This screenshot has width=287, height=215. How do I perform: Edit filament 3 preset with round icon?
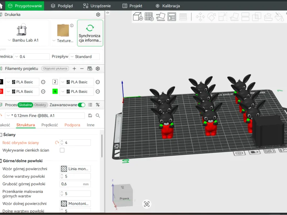[x=43, y=91]
